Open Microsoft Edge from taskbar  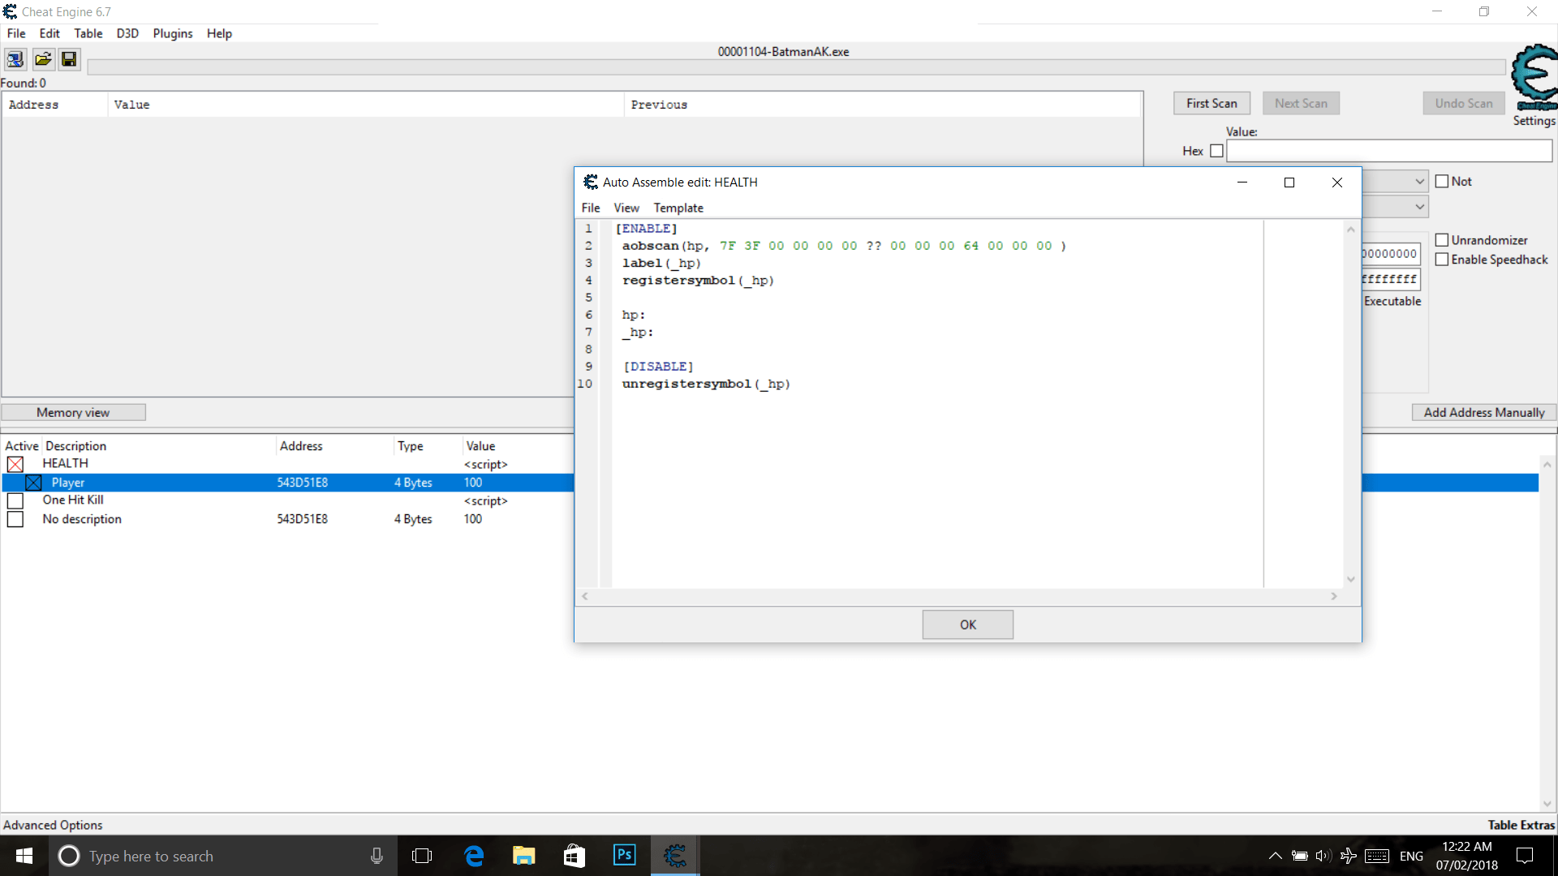(x=474, y=855)
